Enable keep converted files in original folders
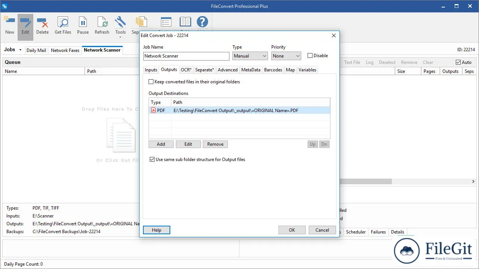The image size is (479, 269). [x=151, y=81]
